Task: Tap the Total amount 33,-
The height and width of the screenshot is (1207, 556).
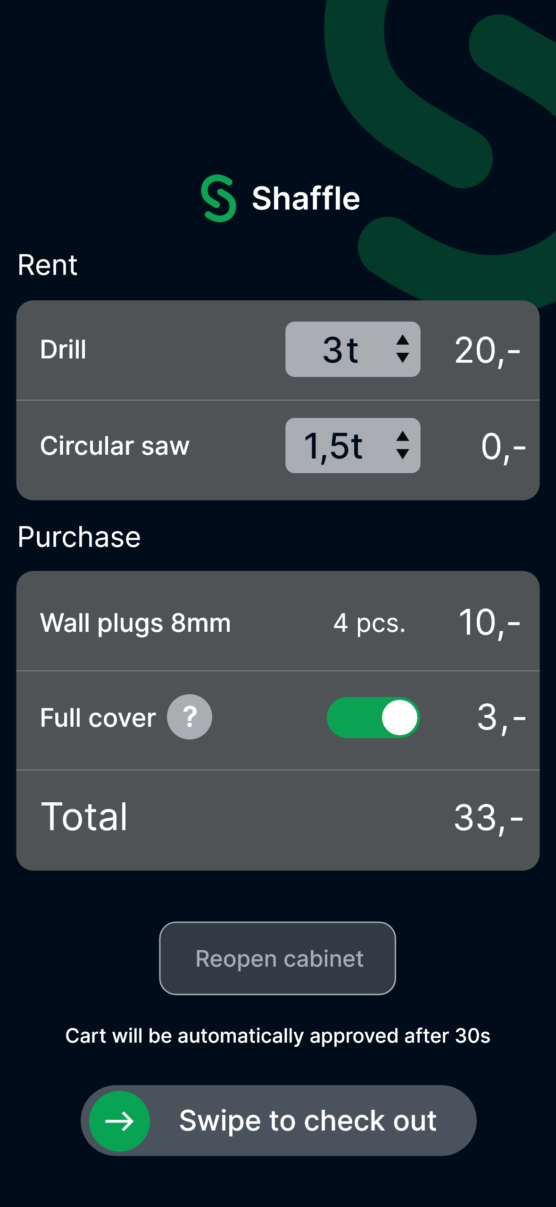Action: (x=488, y=818)
